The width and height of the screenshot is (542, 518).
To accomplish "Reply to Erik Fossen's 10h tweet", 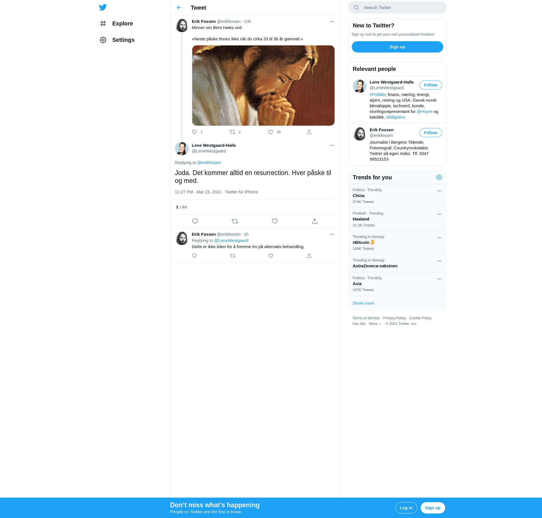I will (x=194, y=132).
